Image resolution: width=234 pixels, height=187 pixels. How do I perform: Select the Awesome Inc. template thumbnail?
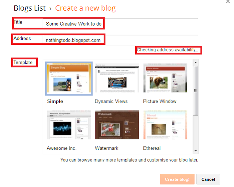point(69,125)
